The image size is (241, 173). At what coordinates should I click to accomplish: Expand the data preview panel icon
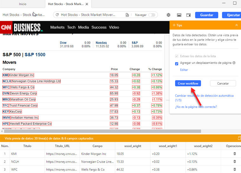239,138
